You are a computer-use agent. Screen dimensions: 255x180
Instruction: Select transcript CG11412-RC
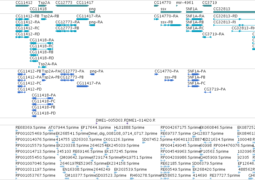tap(22, 31)
